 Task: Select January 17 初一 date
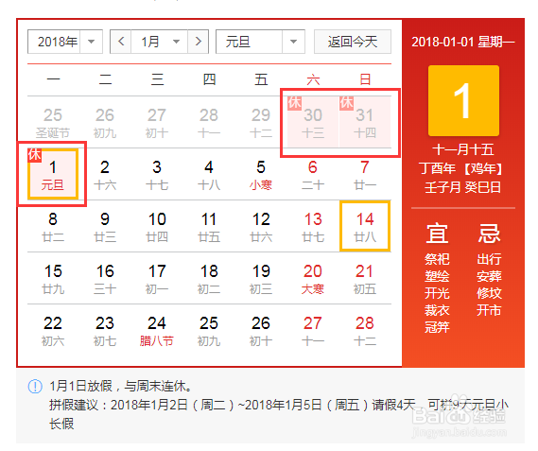pyautogui.click(x=157, y=278)
